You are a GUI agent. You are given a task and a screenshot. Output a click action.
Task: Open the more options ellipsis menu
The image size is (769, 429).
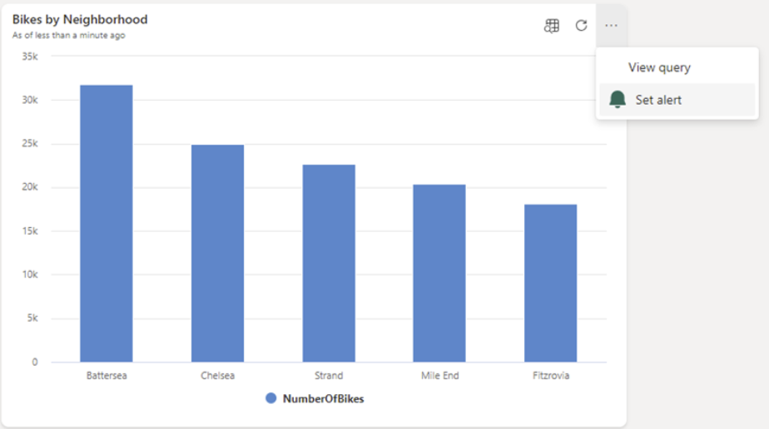point(612,26)
